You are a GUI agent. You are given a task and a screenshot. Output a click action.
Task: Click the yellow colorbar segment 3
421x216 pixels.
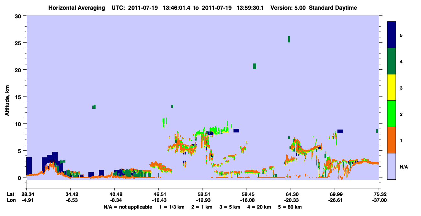pos(392,87)
